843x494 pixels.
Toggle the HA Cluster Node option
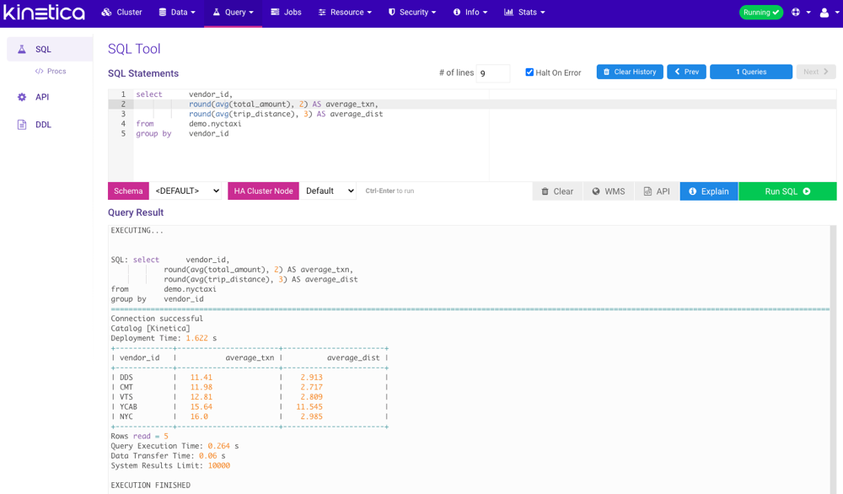pyautogui.click(x=263, y=191)
